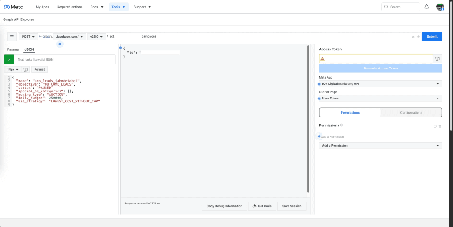Click the Submit button
This screenshot has height=227, width=453.
tap(432, 37)
